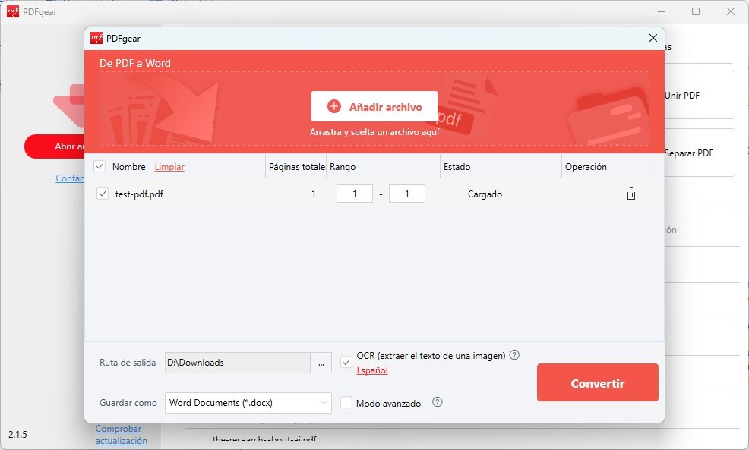This screenshot has width=749, height=450.
Task: Open the OCR help question mark icon
Action: pos(514,354)
